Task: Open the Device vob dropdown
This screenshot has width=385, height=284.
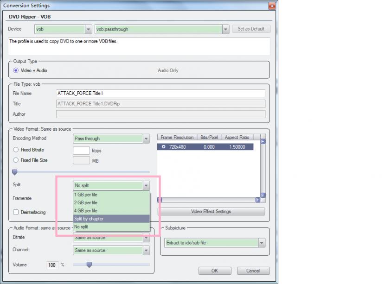Action: pyautogui.click(x=88, y=29)
